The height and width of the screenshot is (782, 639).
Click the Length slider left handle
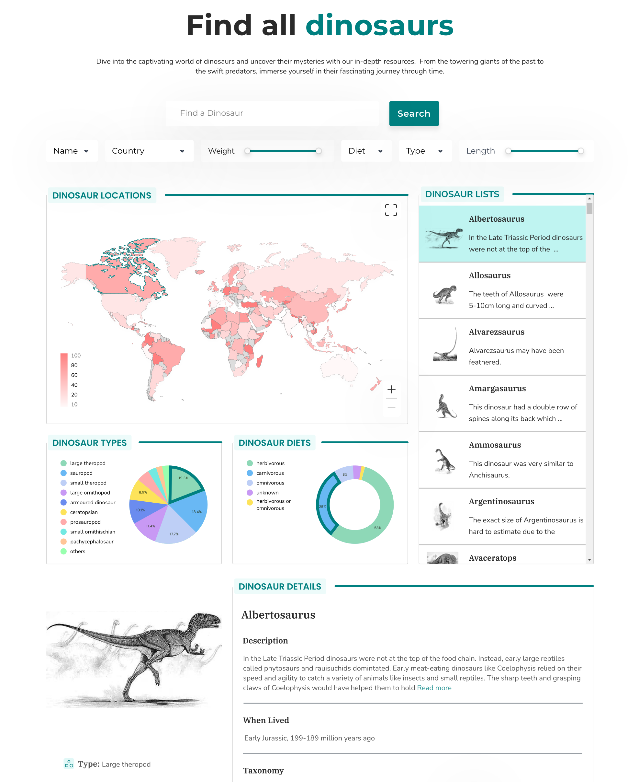(508, 151)
